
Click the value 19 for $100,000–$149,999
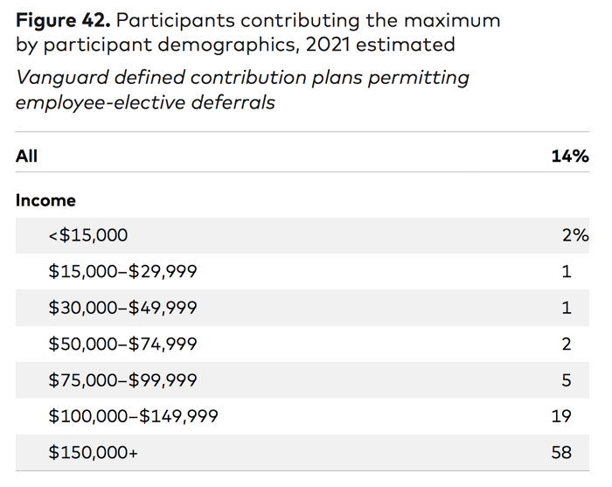[561, 416]
